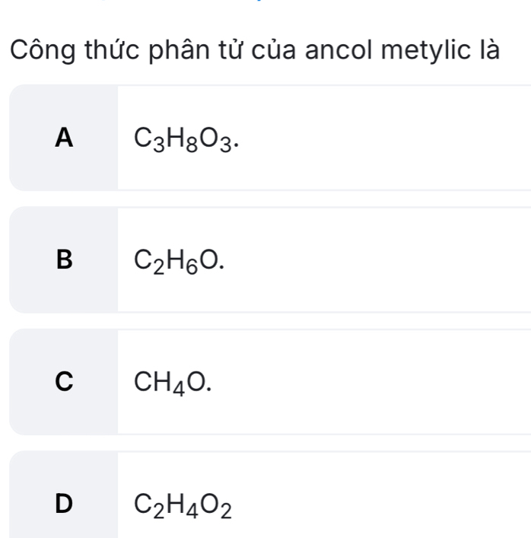531x538 pixels.
Task: Choose the answer row containing C2H6O
Action: 320,259
